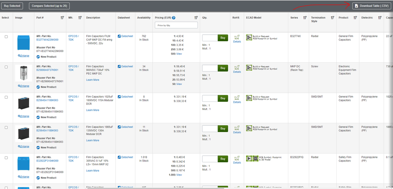Buy part B32774X4226K000
This screenshot has height=189, width=393.
tap(223, 38)
